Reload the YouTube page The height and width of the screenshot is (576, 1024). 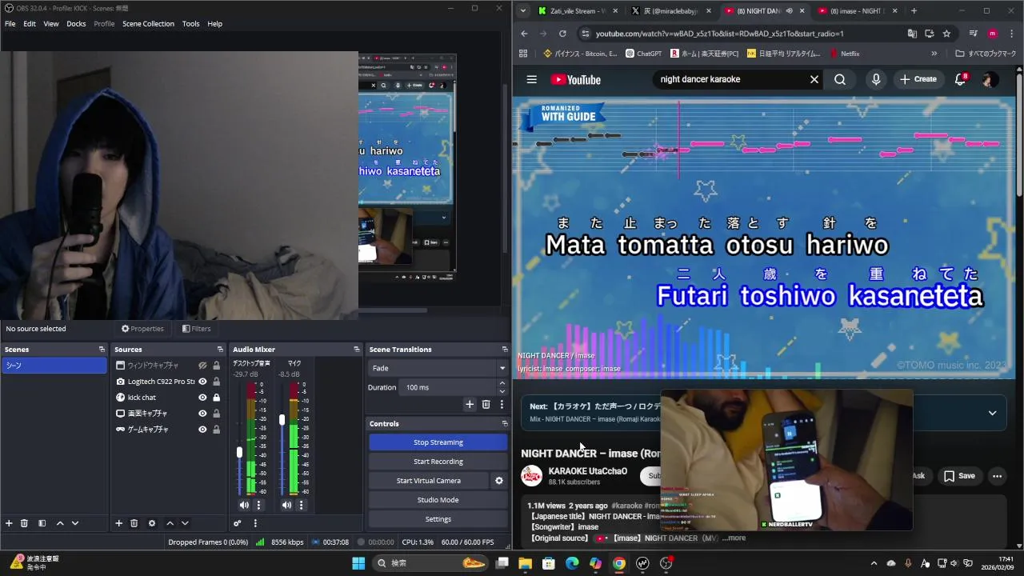[562, 34]
